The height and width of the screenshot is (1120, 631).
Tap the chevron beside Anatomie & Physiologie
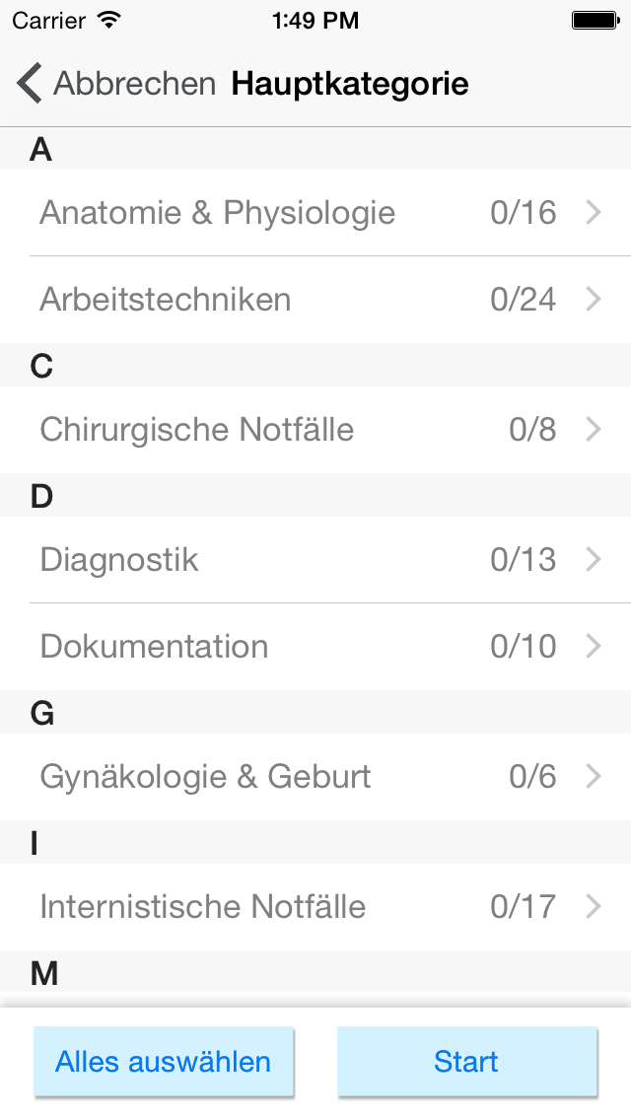pos(593,212)
